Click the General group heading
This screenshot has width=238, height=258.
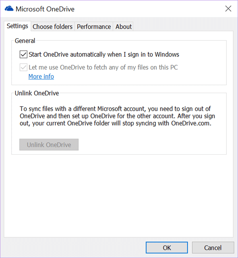pos(25,41)
